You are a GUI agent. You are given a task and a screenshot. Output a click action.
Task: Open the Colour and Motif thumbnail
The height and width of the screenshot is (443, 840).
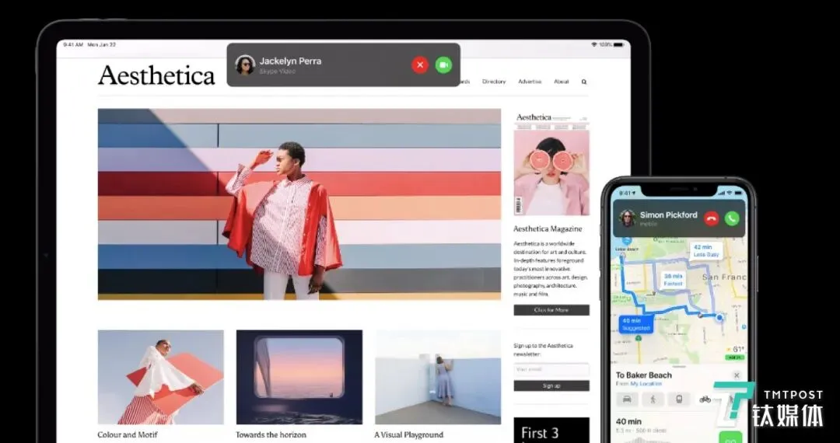[x=161, y=377]
